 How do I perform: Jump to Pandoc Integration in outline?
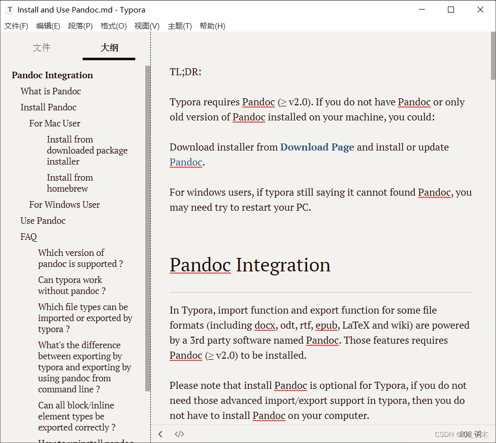click(53, 75)
